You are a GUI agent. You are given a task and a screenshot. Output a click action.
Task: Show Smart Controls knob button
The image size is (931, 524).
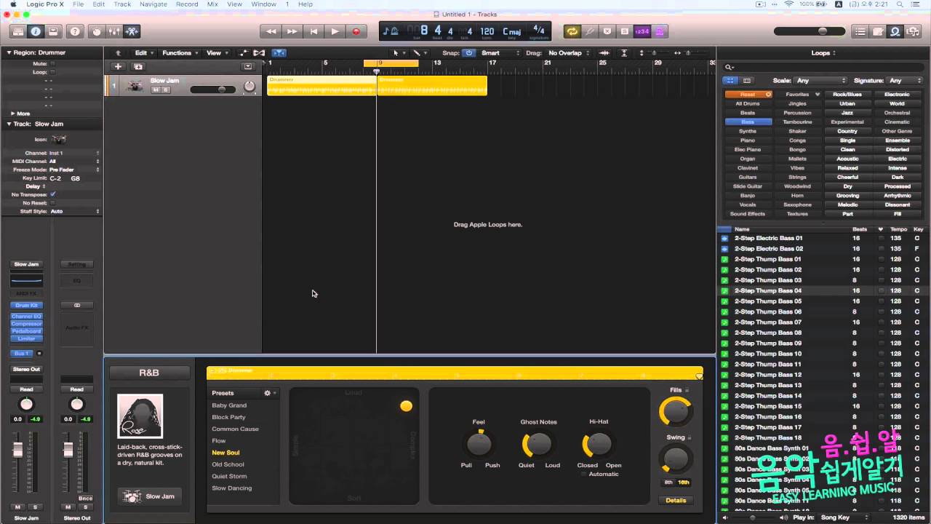[x=97, y=31]
